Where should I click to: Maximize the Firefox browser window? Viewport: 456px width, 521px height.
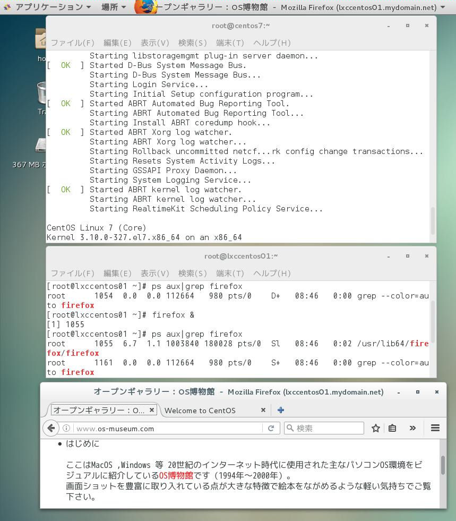tap(417, 392)
